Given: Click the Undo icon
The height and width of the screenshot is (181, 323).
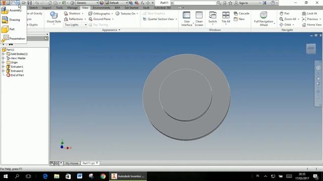Looking at the screenshot, I should coord(37,3).
